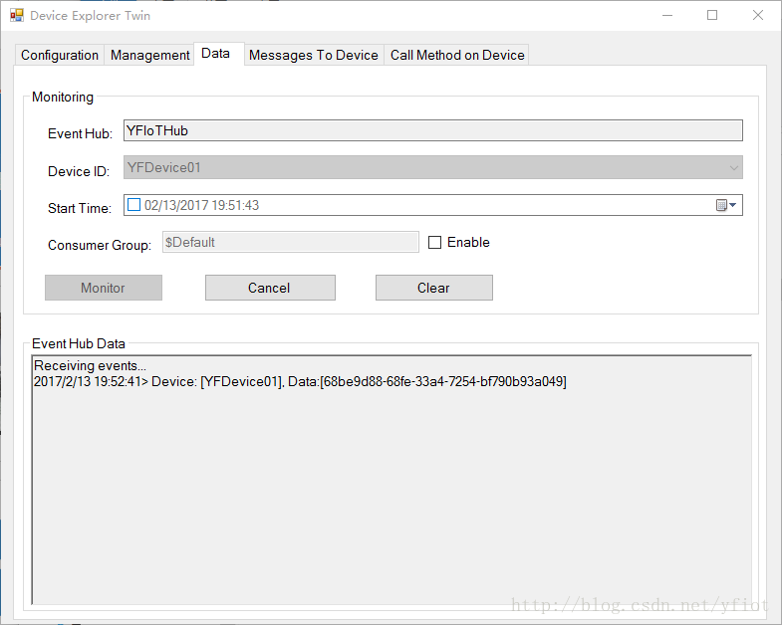Close the Device Explorer Twin window
Screen dimensions: 782x625
(x=757, y=16)
